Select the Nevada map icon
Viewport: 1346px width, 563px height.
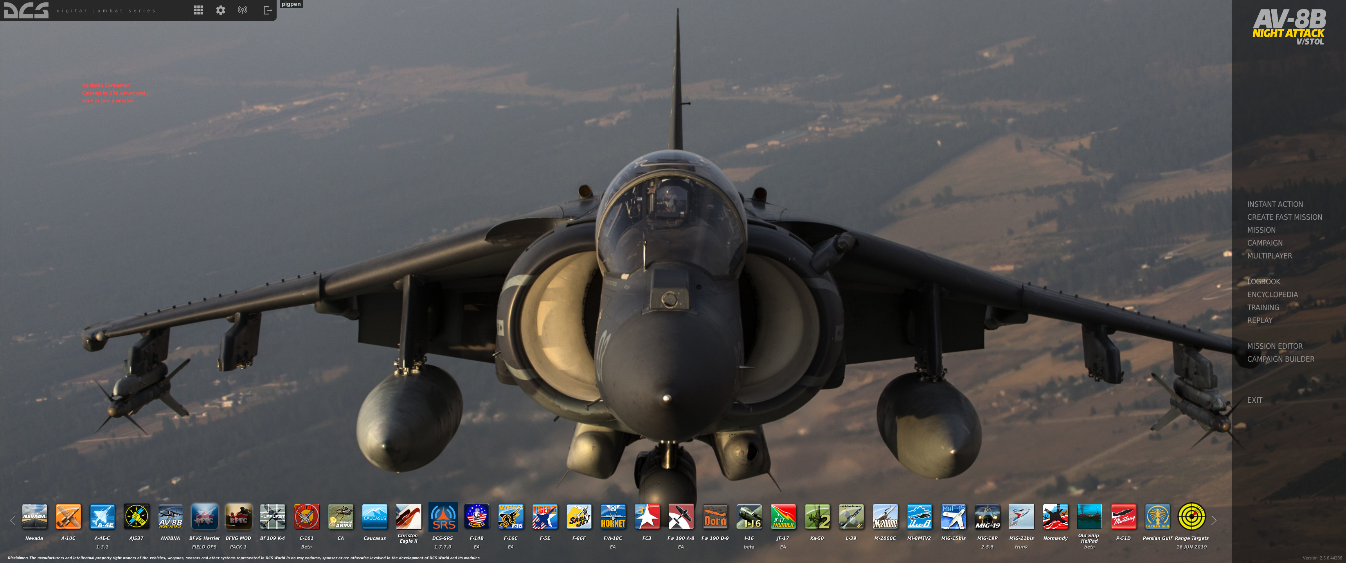pyautogui.click(x=34, y=516)
